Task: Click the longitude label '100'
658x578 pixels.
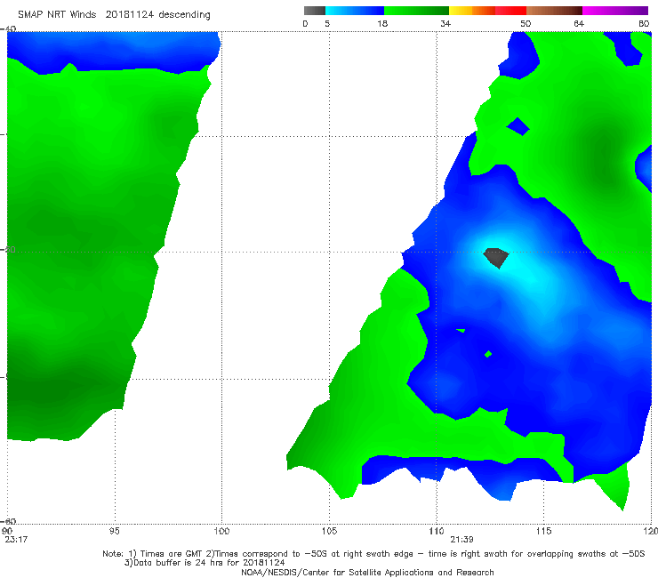Action: tap(221, 531)
